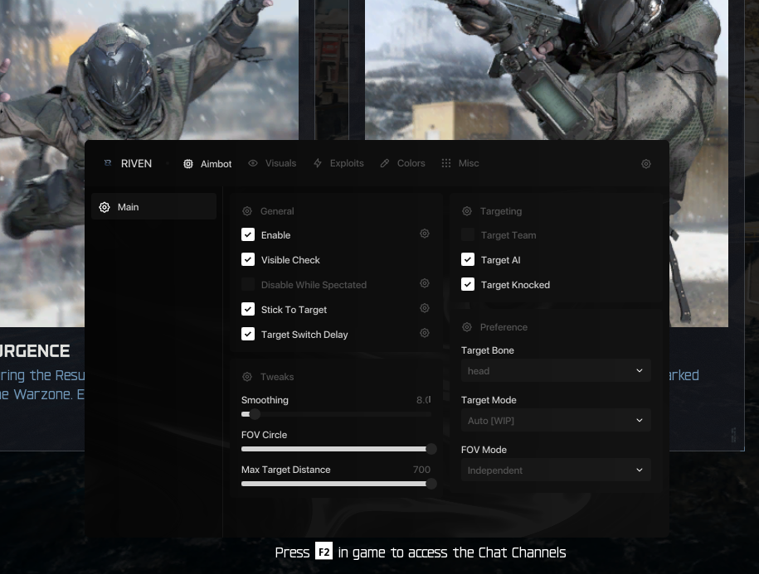The image size is (759, 574).
Task: Enable Disable While Spectated checkbox
Action: coord(248,285)
